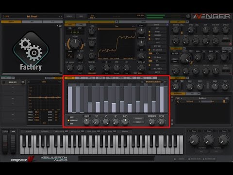Click the Keilwerth Audio logo
This screenshot has height=175, width=233.
(54, 159)
